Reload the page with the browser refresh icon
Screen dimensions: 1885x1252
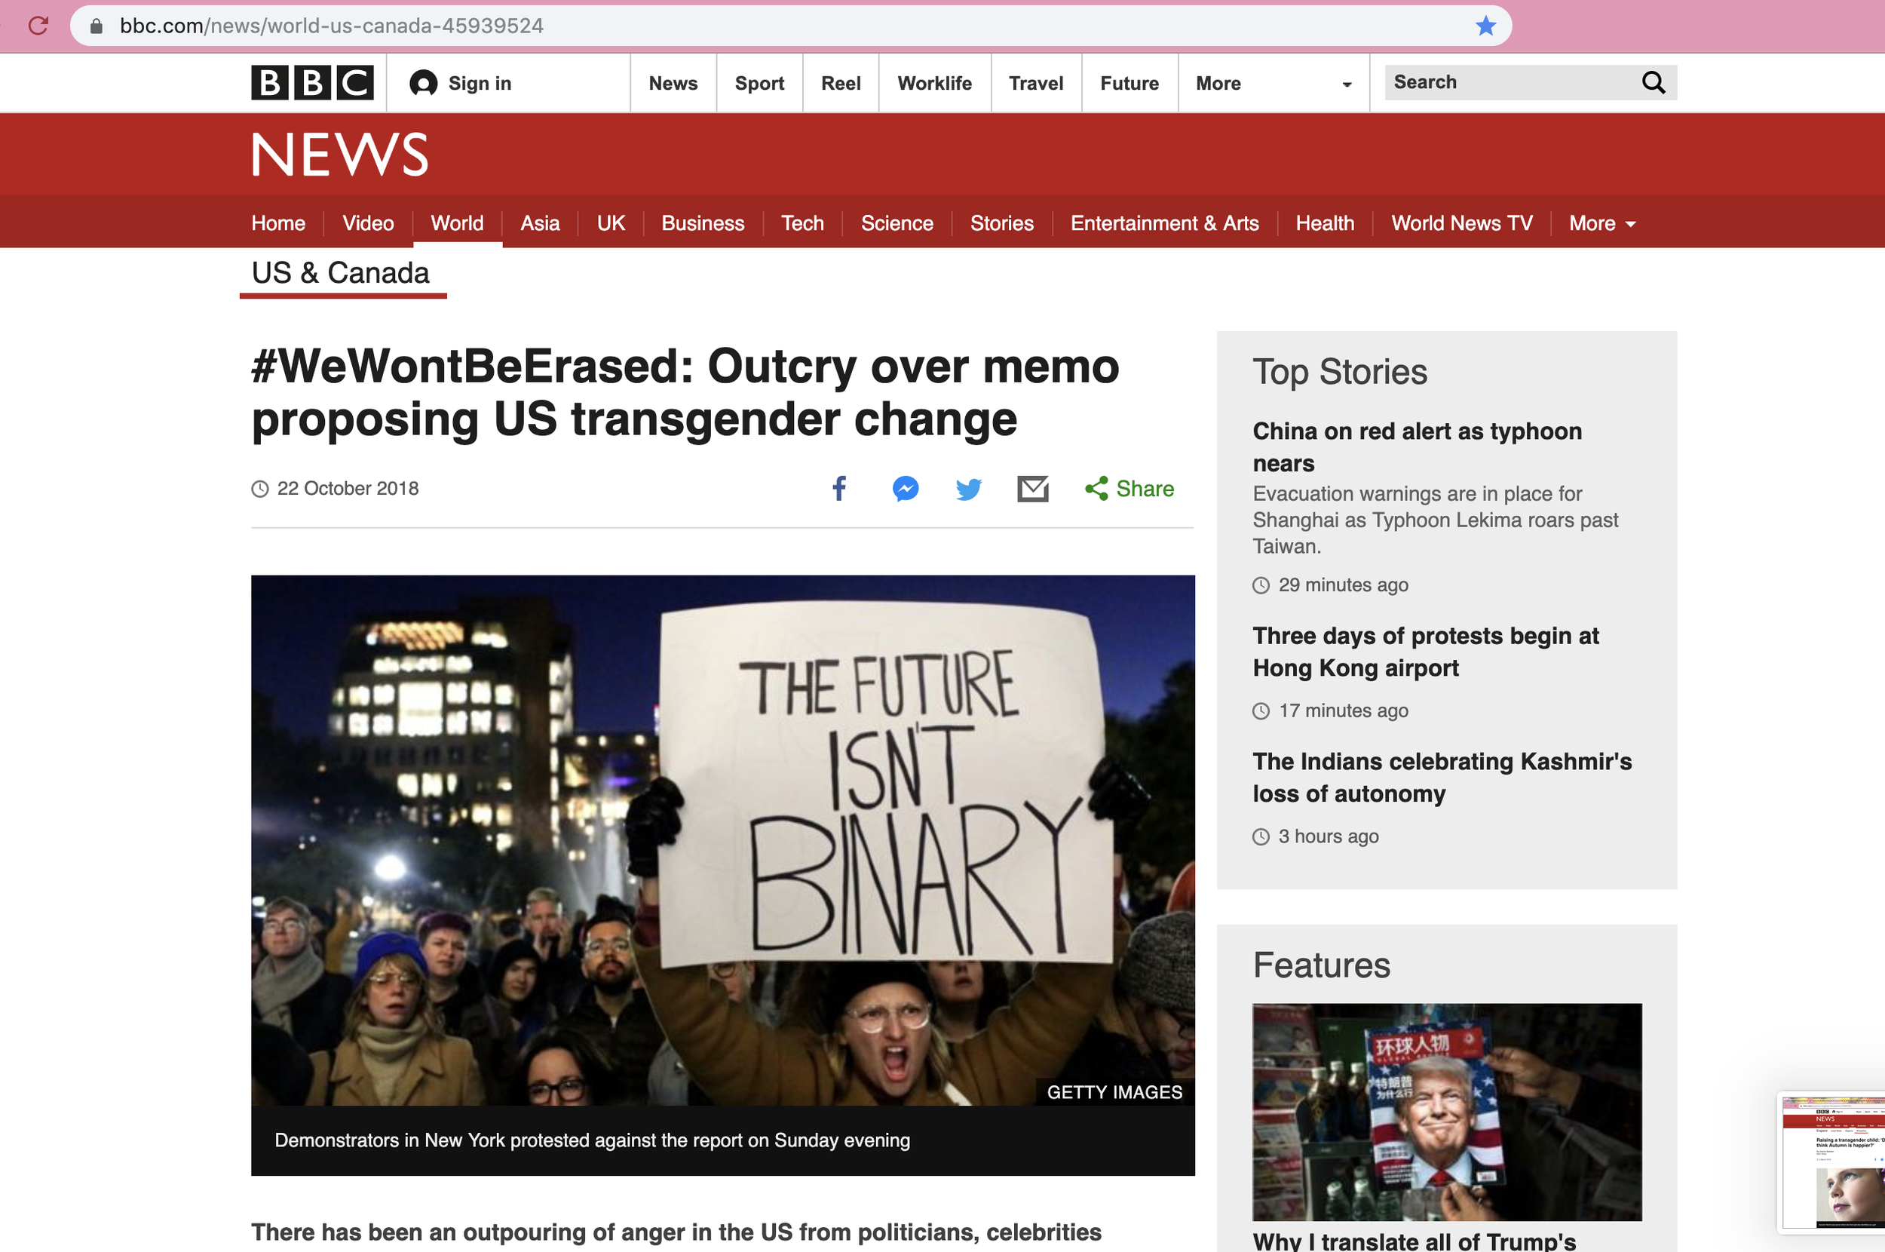click(x=38, y=26)
